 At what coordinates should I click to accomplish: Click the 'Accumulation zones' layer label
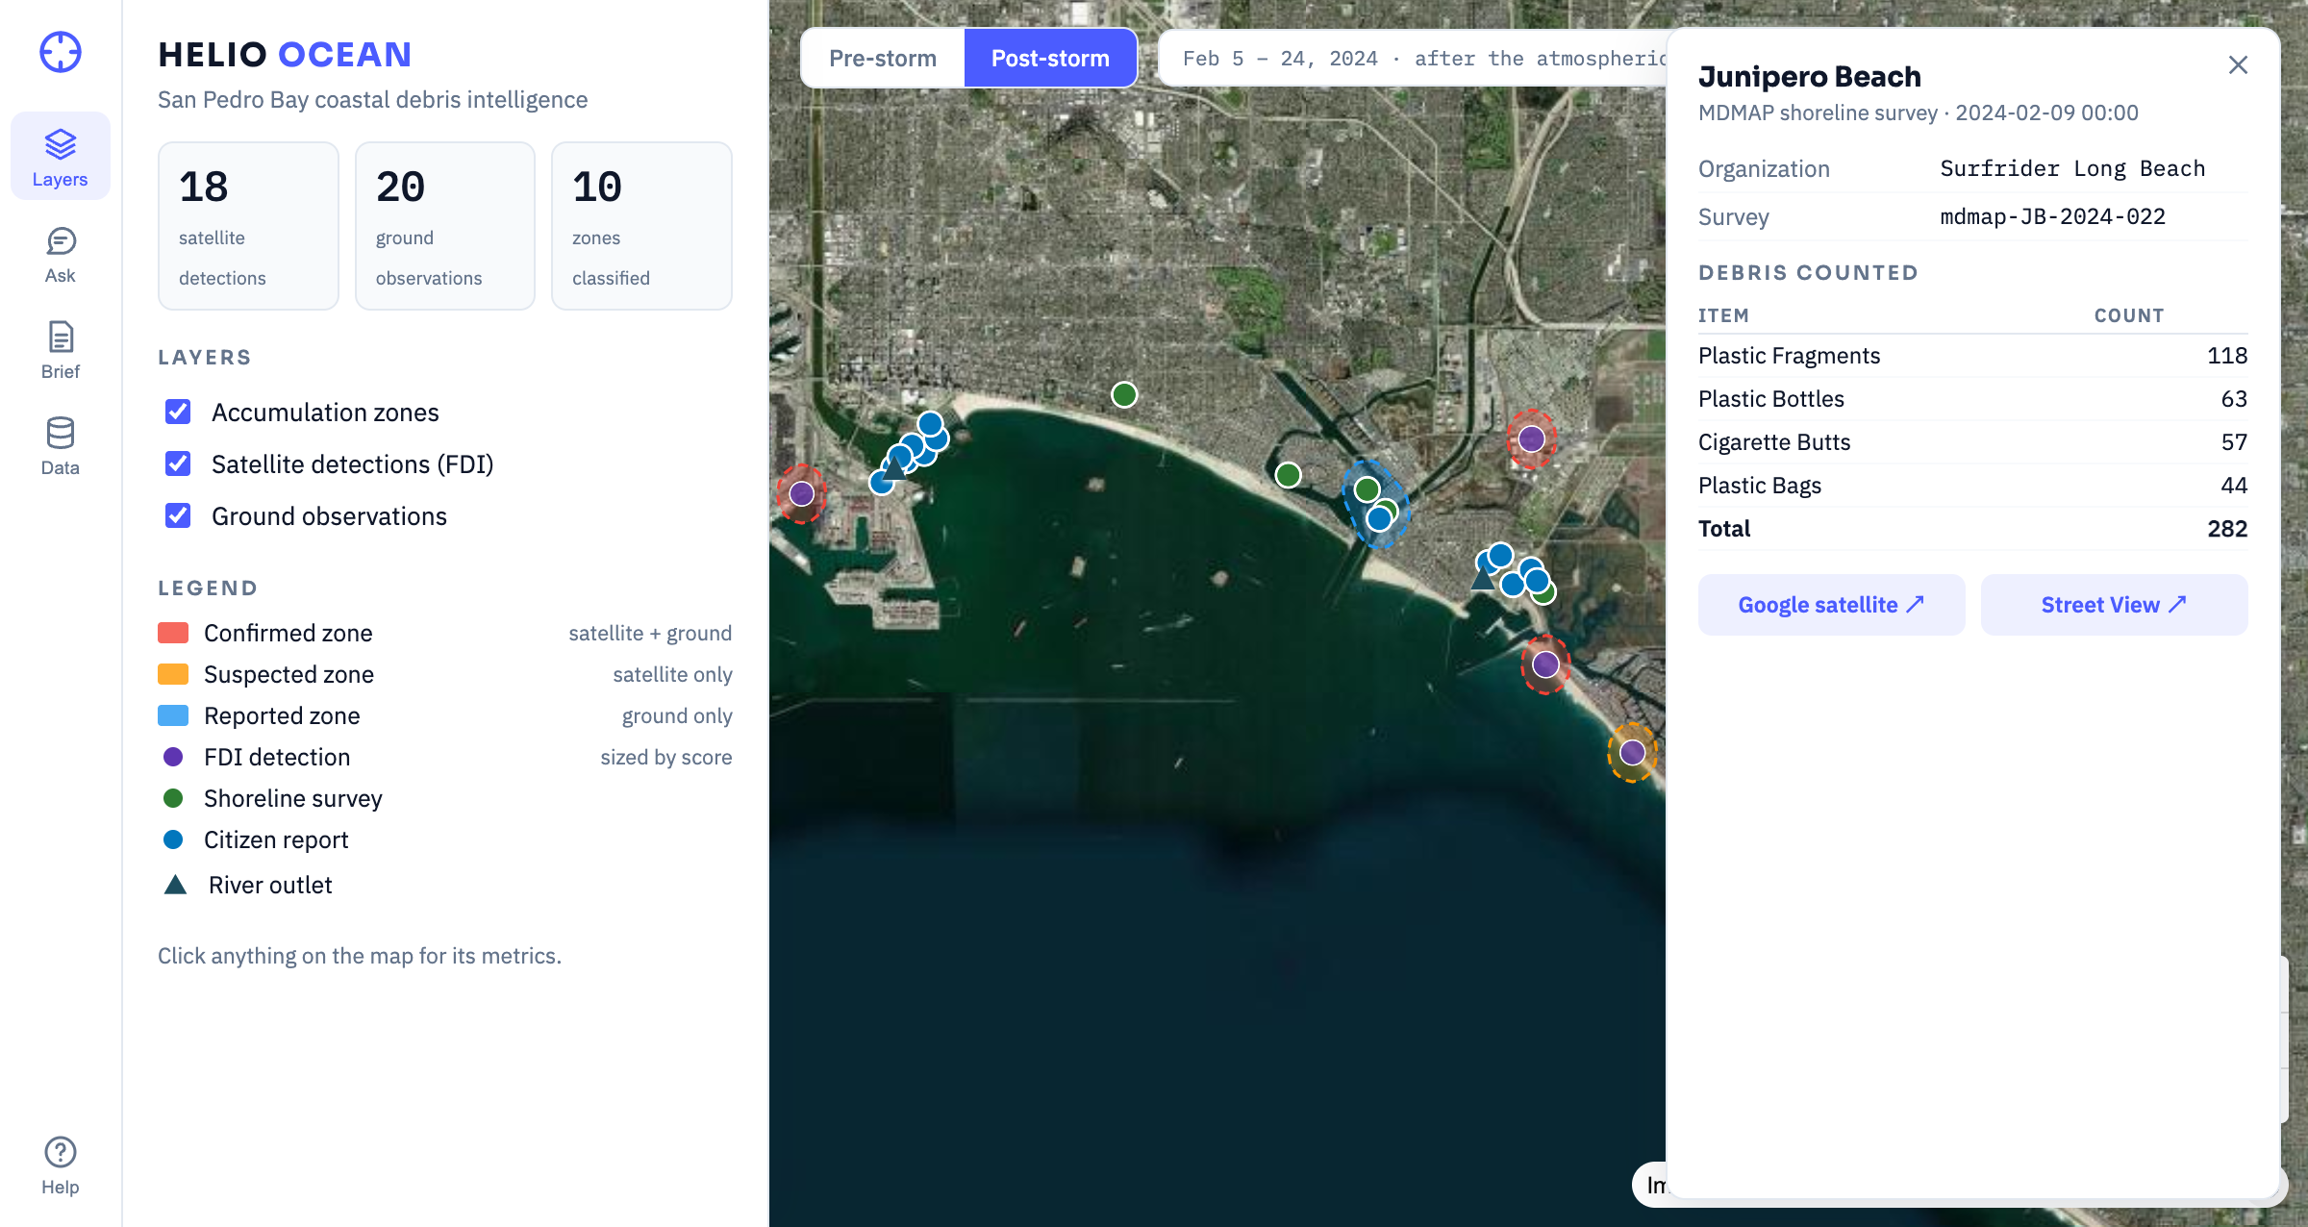[325, 412]
